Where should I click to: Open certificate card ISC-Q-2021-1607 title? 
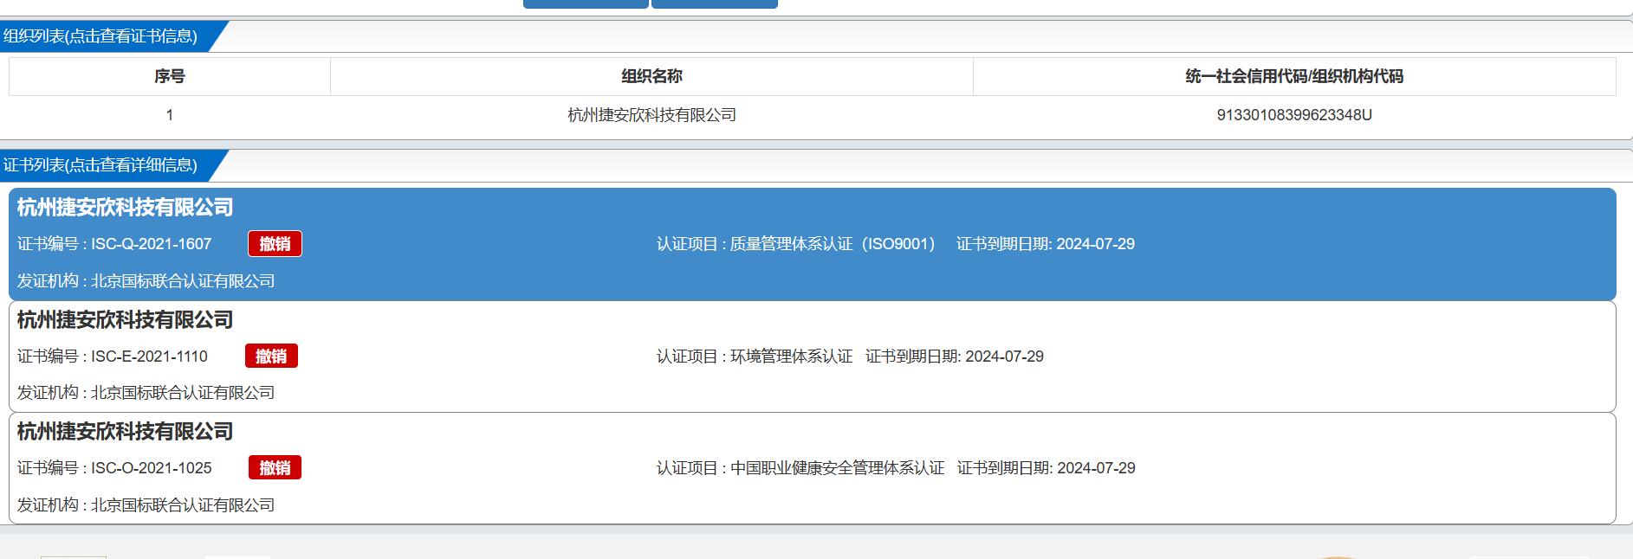tap(126, 208)
